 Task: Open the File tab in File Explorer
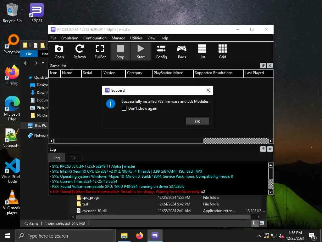(x=29, y=54)
